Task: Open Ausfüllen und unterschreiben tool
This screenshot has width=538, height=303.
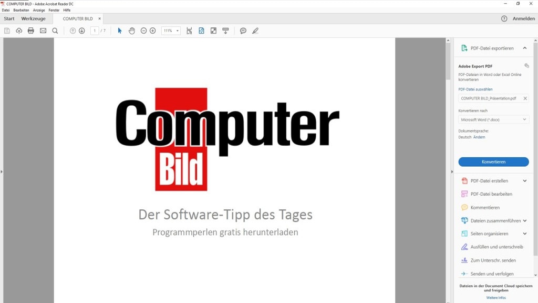Action: tap(497, 247)
